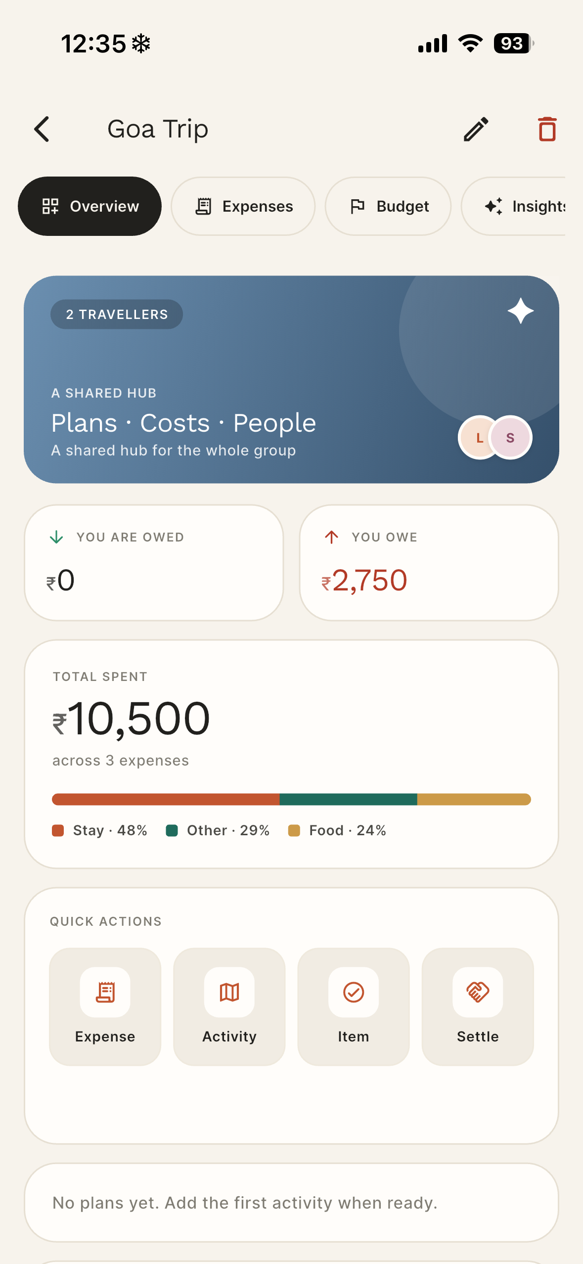Delete trip using the trash icon

[547, 129]
